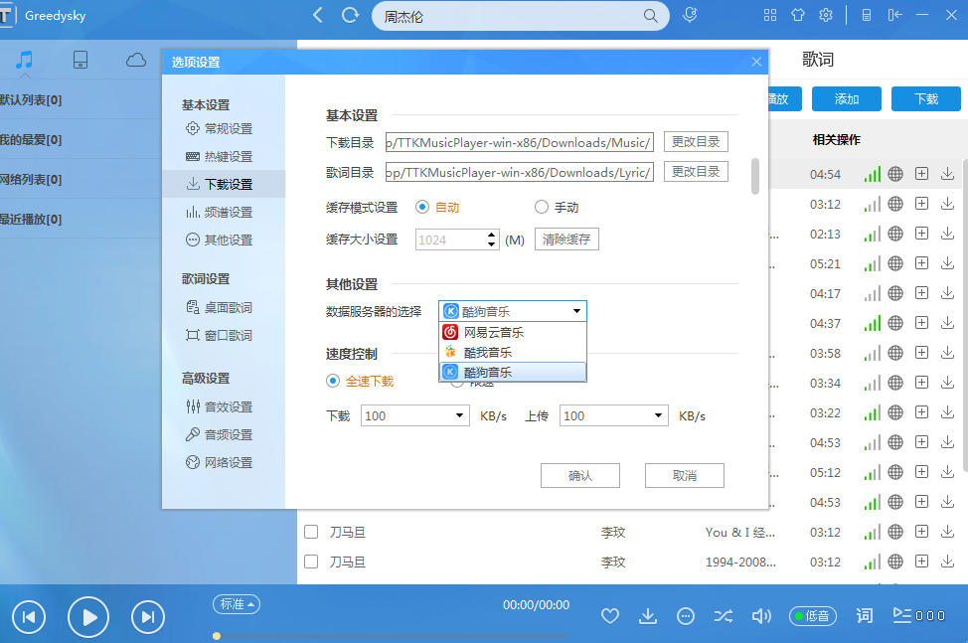Screen dimensions: 968x643
Task: Choose highlighted 酷狗音乐 list option
Action: coord(513,372)
